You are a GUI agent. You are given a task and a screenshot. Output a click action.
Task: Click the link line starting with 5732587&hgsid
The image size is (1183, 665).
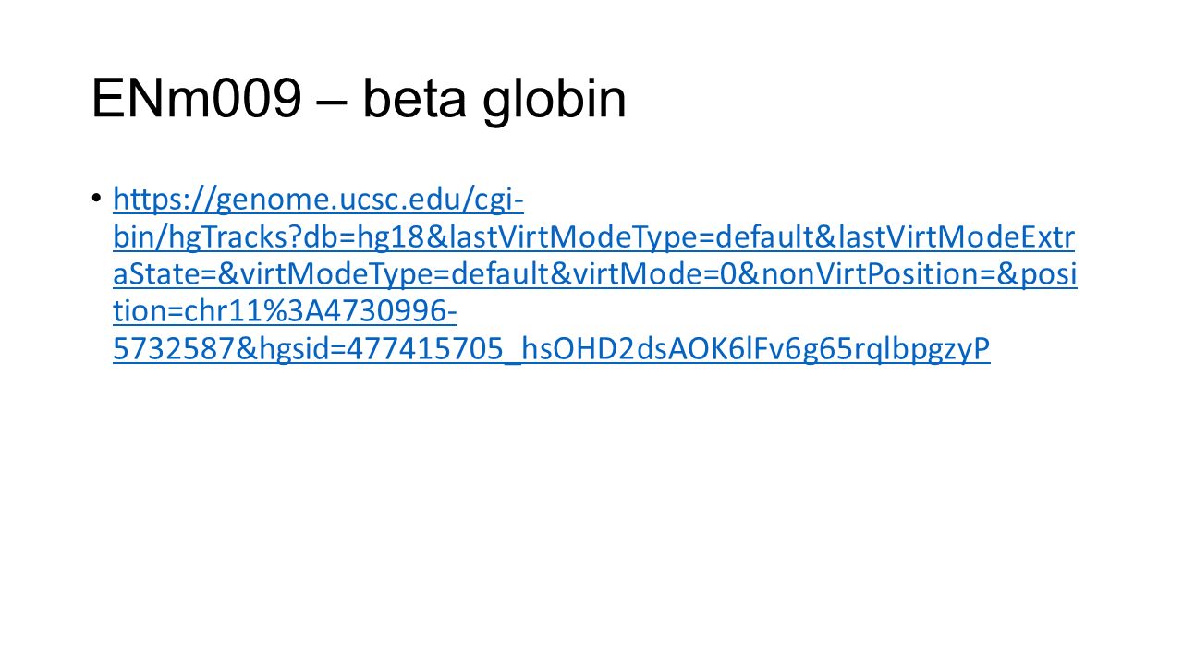(551, 351)
